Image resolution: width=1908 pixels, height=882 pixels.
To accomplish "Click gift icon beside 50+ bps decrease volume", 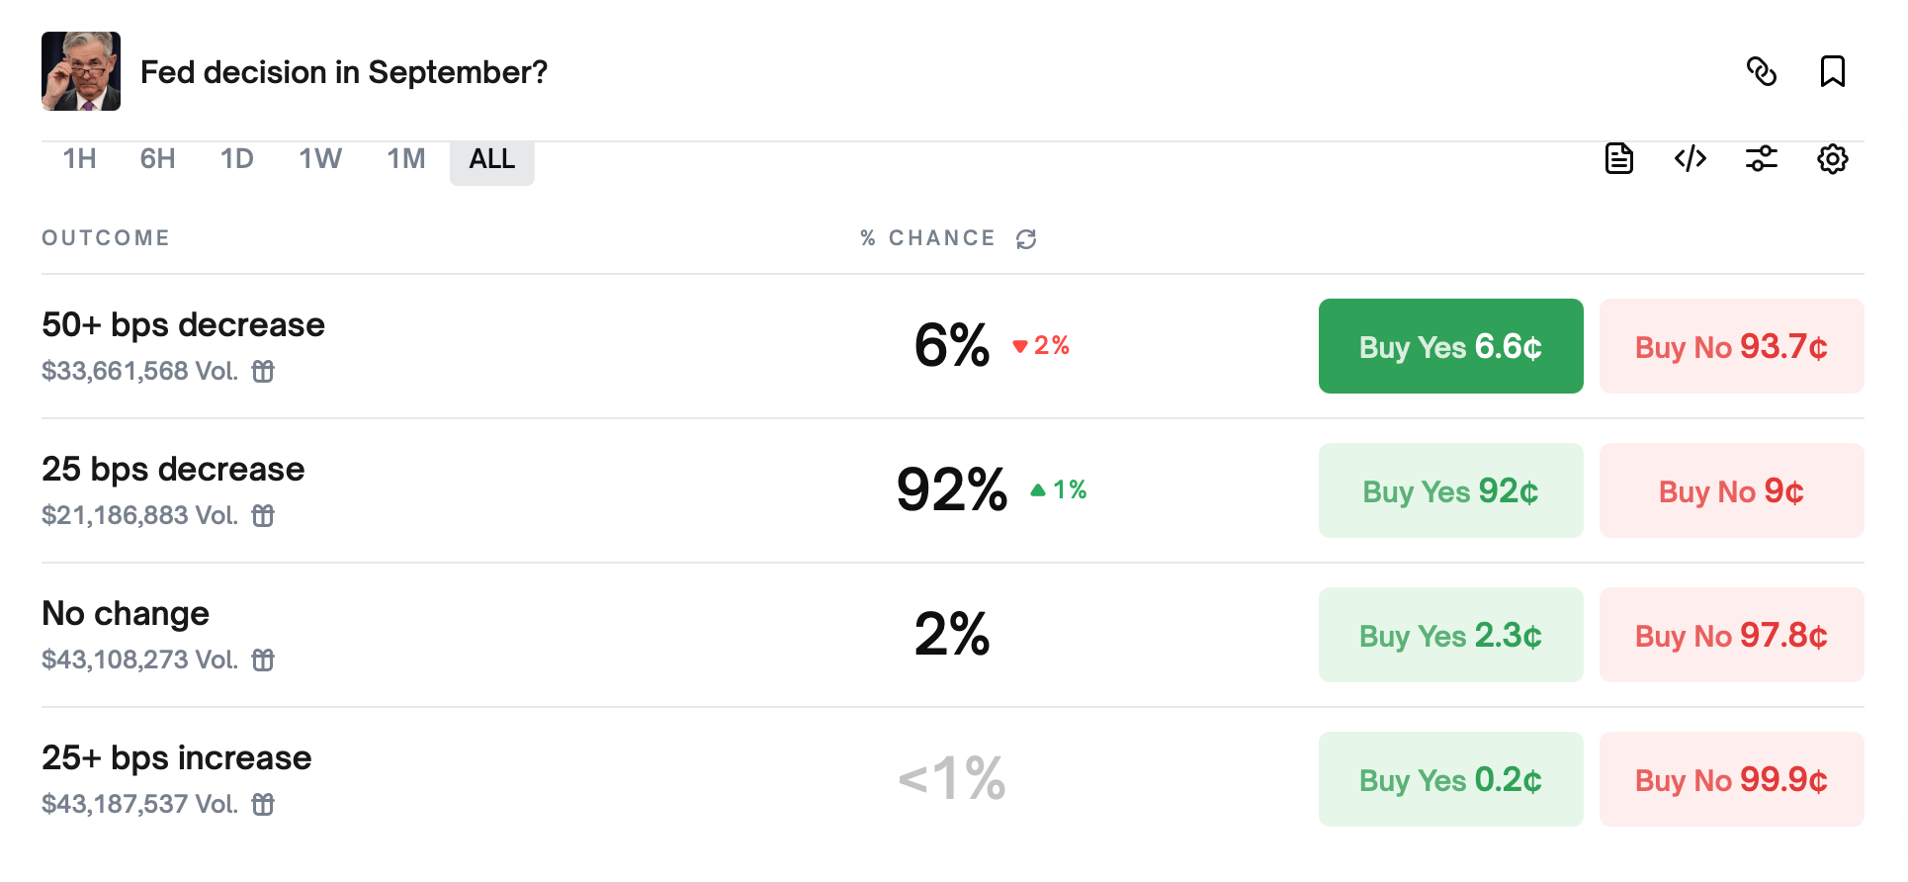I will click(x=263, y=371).
